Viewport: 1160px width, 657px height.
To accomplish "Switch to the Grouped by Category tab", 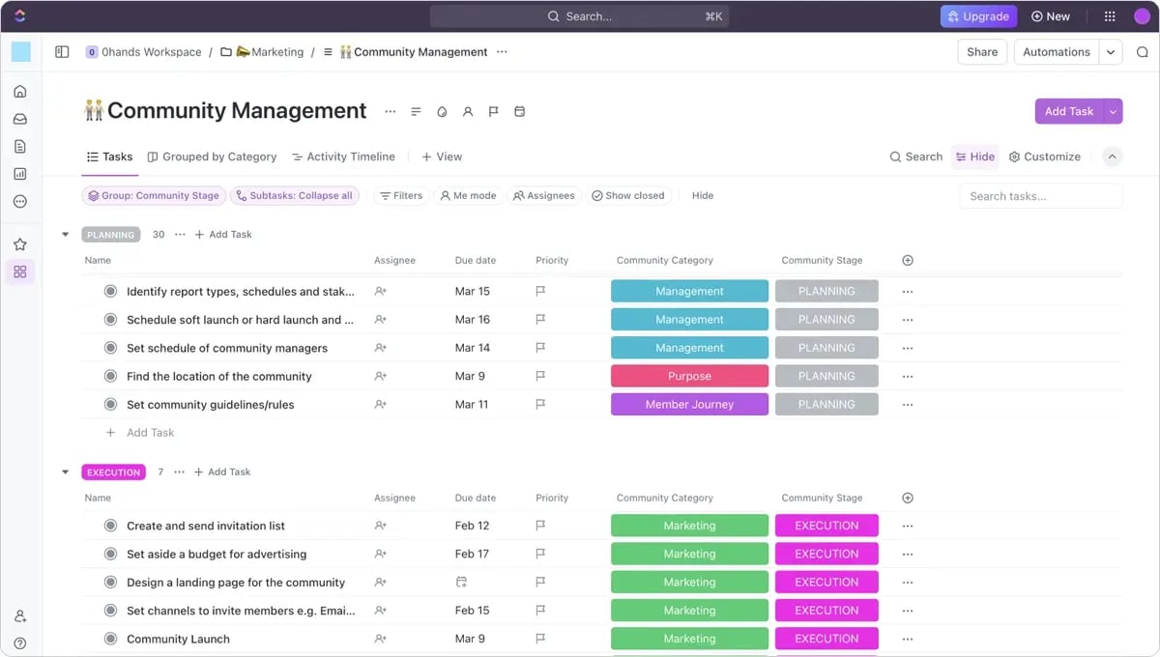I will (212, 156).
